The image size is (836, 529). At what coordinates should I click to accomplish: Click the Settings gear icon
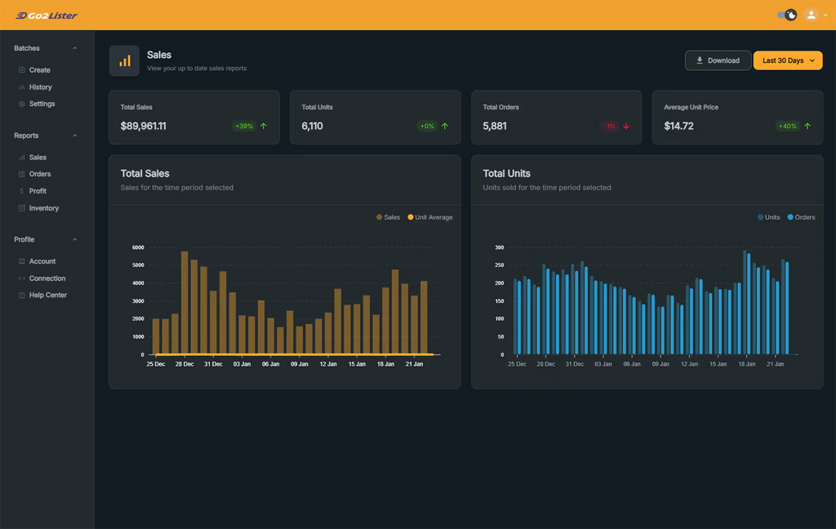(22, 104)
